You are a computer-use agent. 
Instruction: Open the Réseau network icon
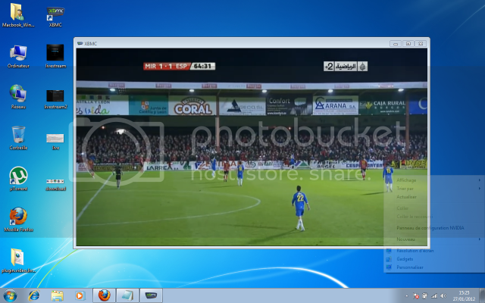[x=18, y=97]
